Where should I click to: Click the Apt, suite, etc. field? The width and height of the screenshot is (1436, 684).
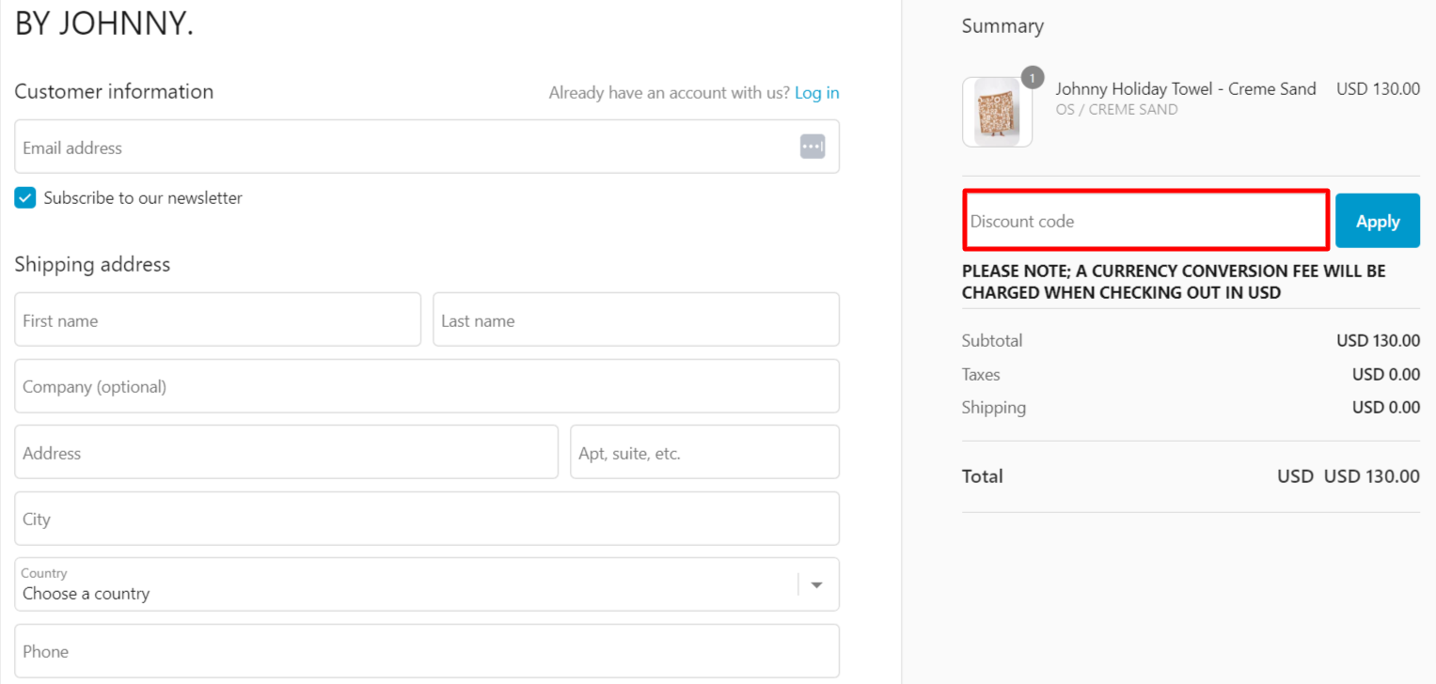tap(704, 453)
